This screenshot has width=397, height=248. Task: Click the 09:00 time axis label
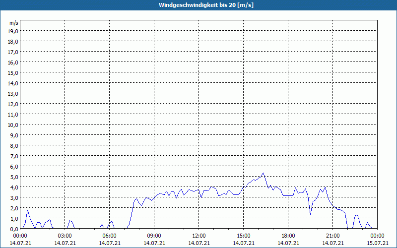(x=154, y=236)
